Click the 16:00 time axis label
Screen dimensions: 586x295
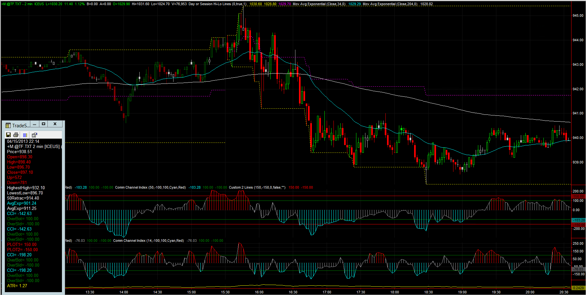click(259, 292)
